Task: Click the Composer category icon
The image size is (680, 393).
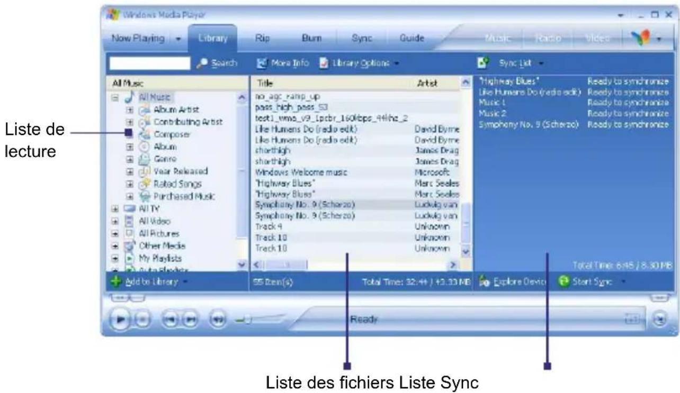Action: tap(144, 134)
